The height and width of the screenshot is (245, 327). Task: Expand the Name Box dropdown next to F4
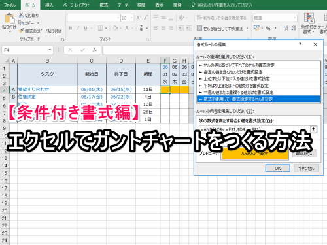click(x=50, y=50)
